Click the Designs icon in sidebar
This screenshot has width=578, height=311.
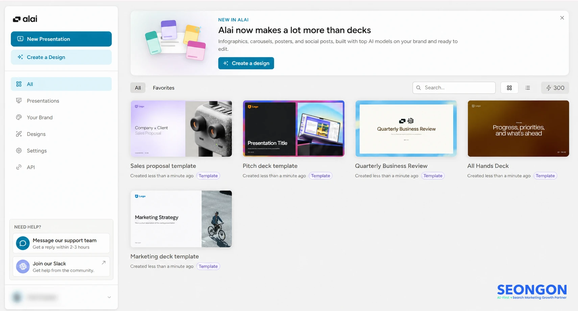19,134
